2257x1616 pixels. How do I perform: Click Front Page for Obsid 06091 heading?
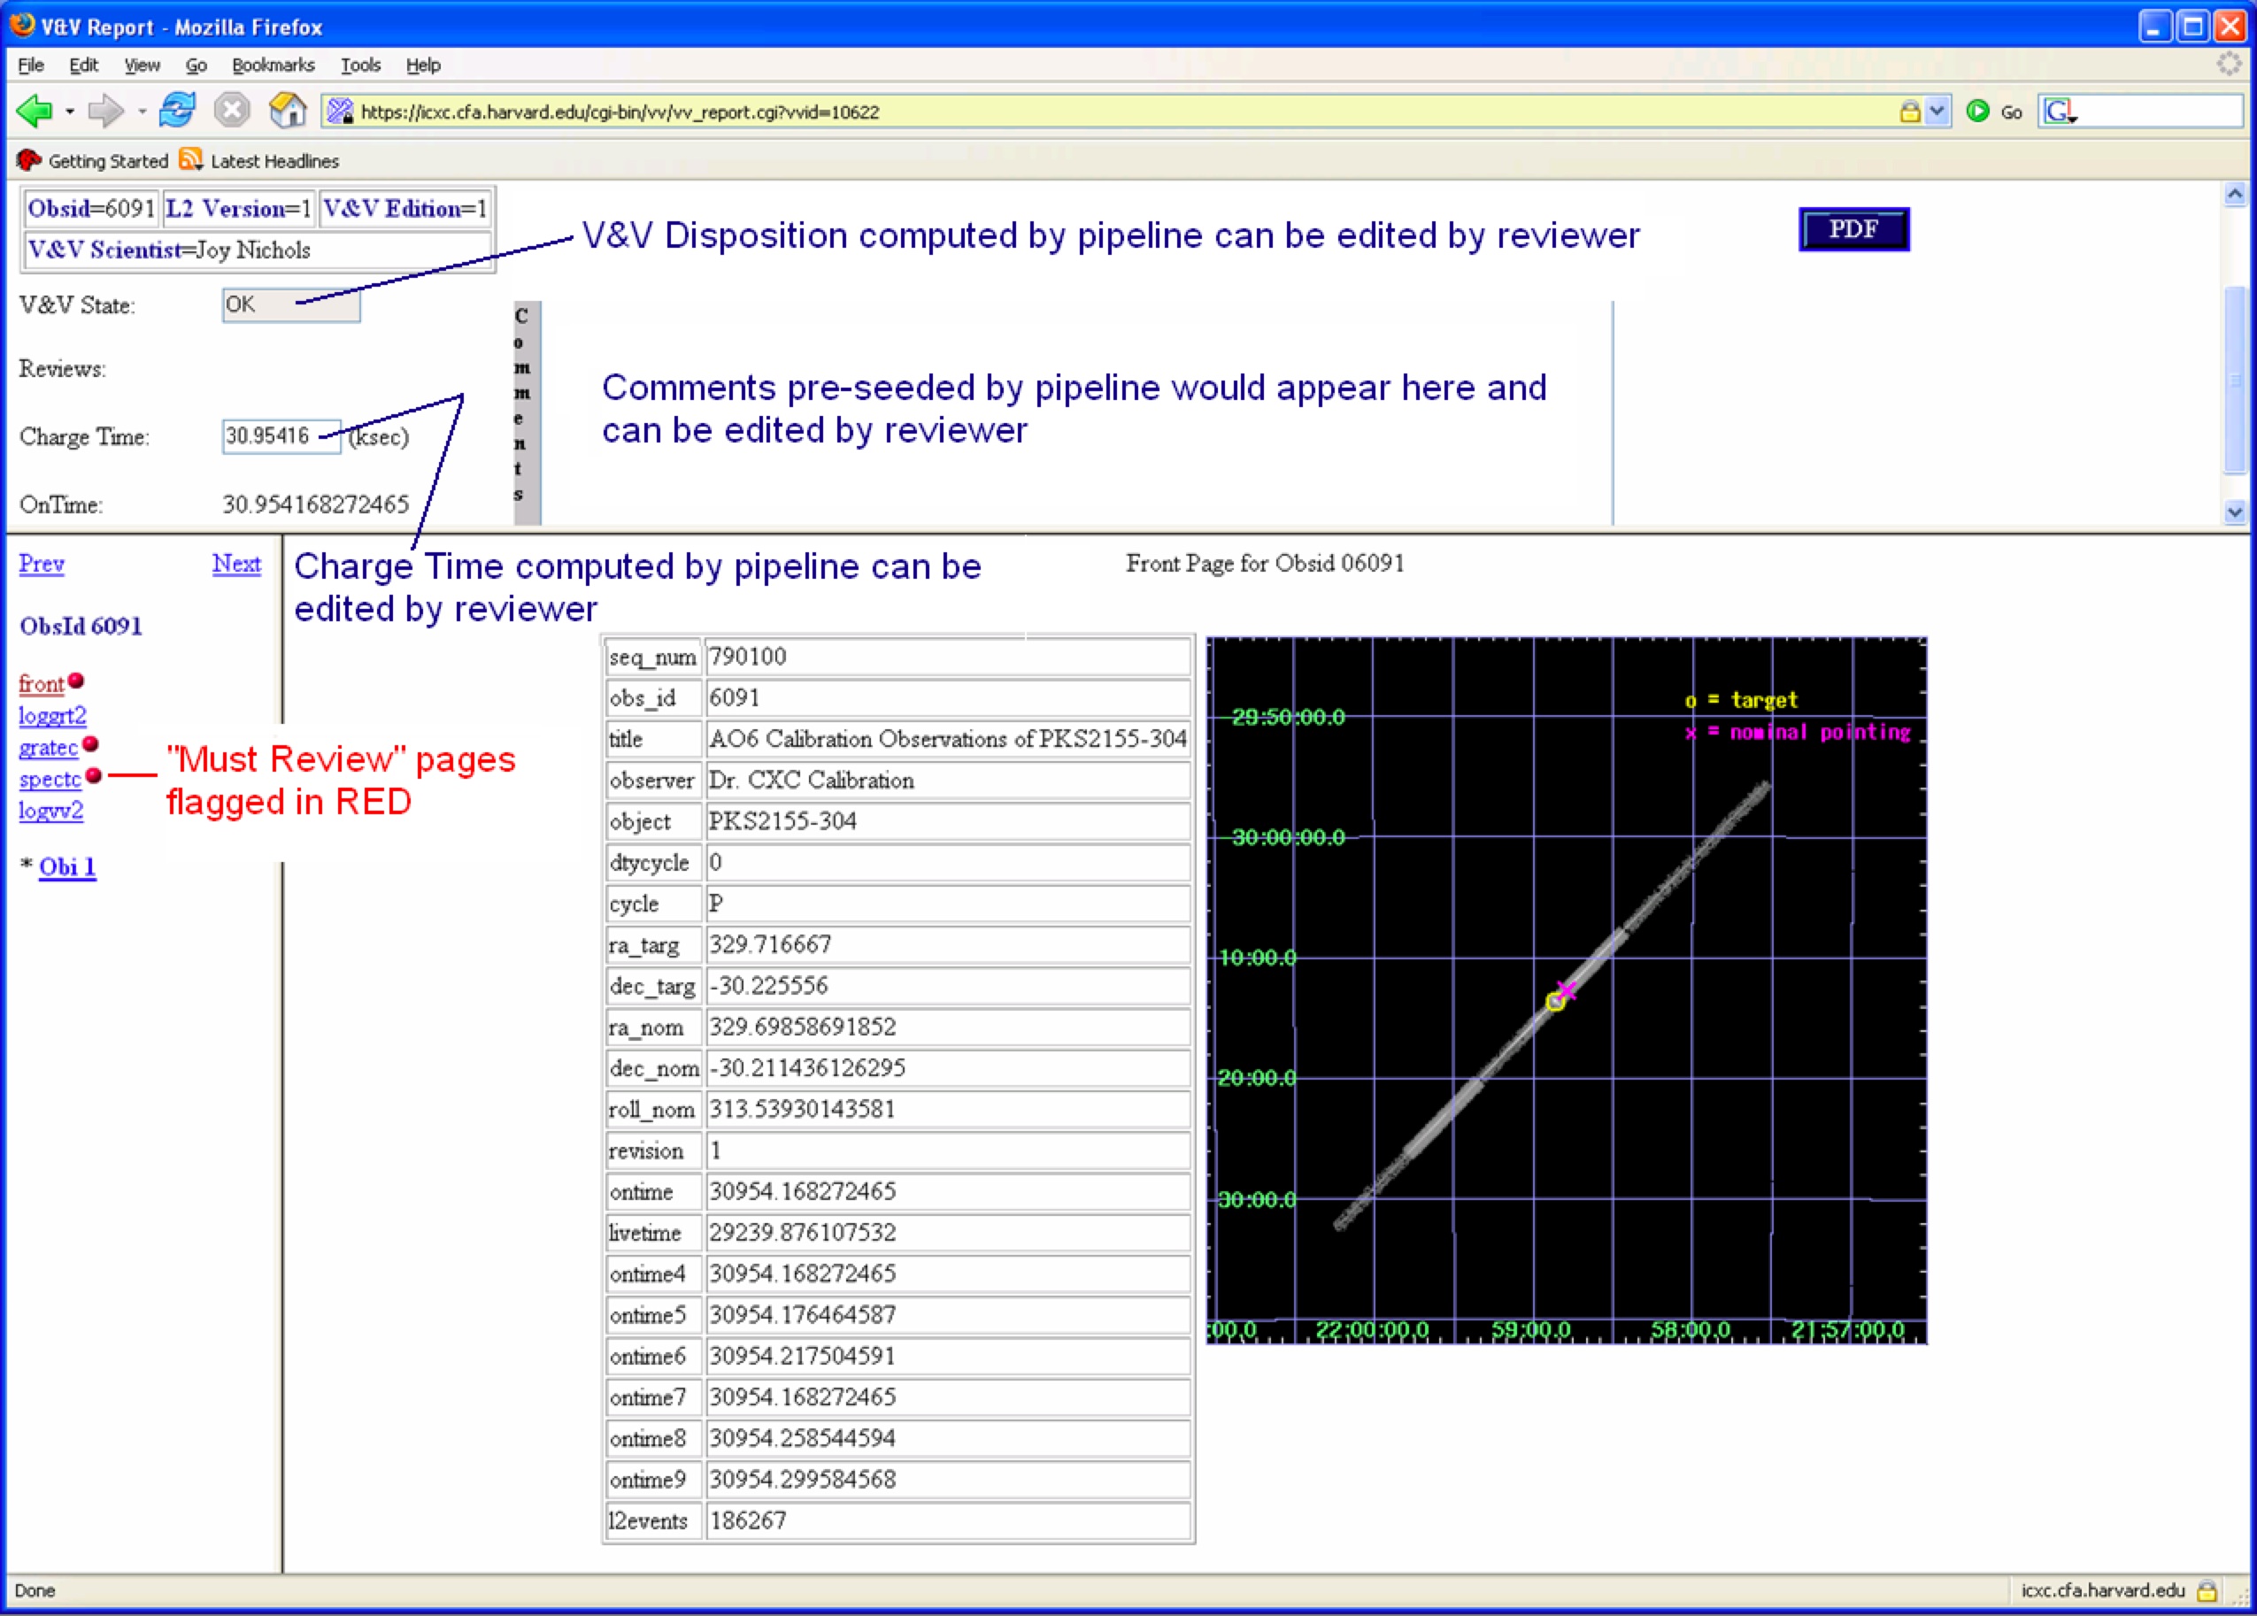click(x=1265, y=563)
